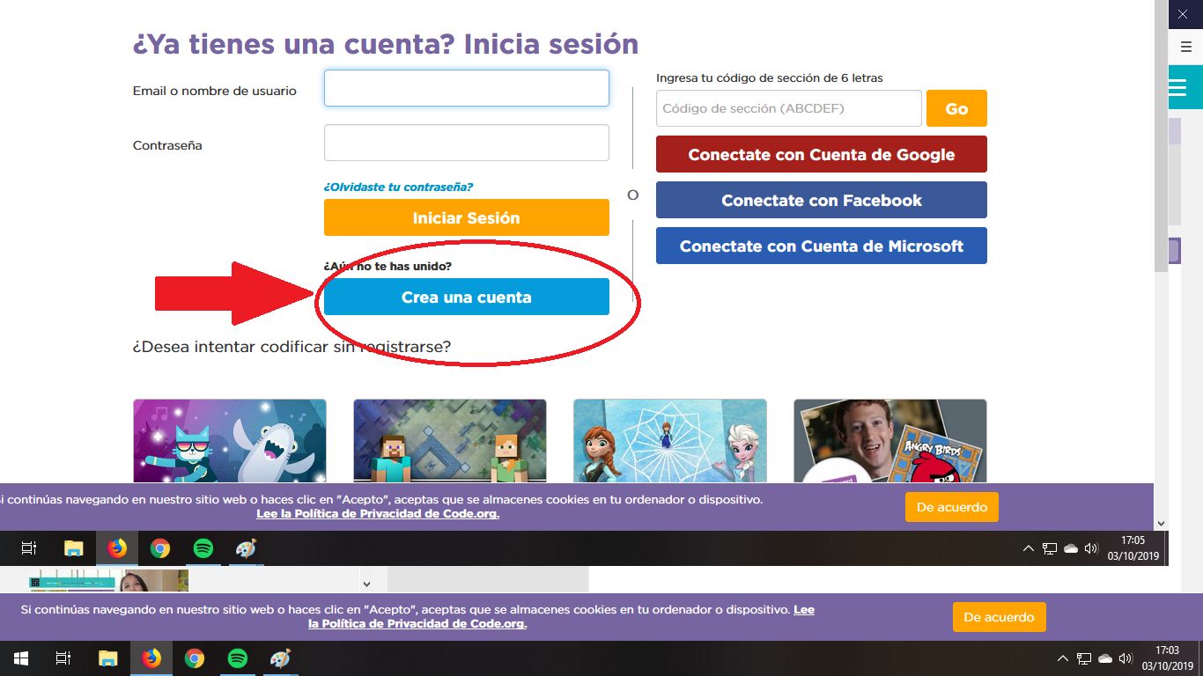Open Paint from the 17:03 taskbar
1203x676 pixels.
pos(279,658)
